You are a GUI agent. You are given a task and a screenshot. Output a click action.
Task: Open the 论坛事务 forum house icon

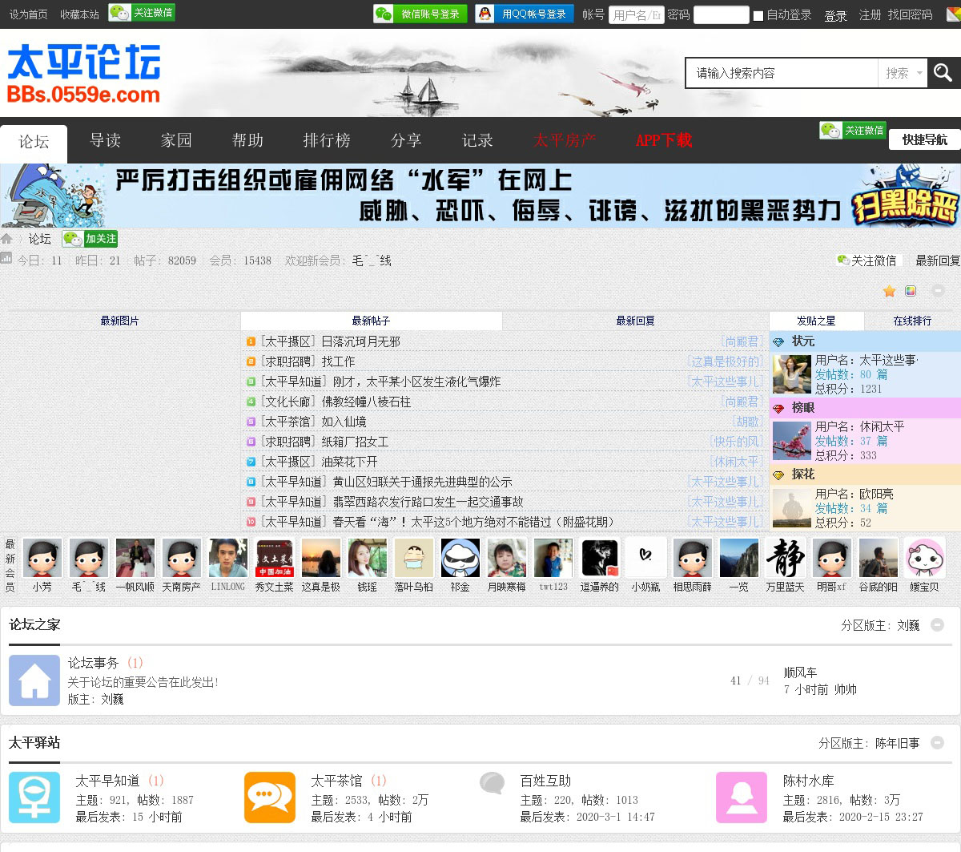(34, 680)
